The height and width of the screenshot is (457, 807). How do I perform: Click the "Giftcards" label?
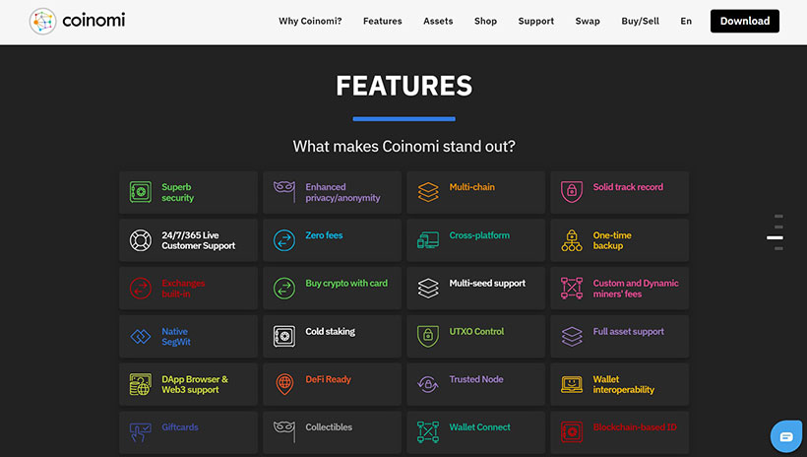180,427
